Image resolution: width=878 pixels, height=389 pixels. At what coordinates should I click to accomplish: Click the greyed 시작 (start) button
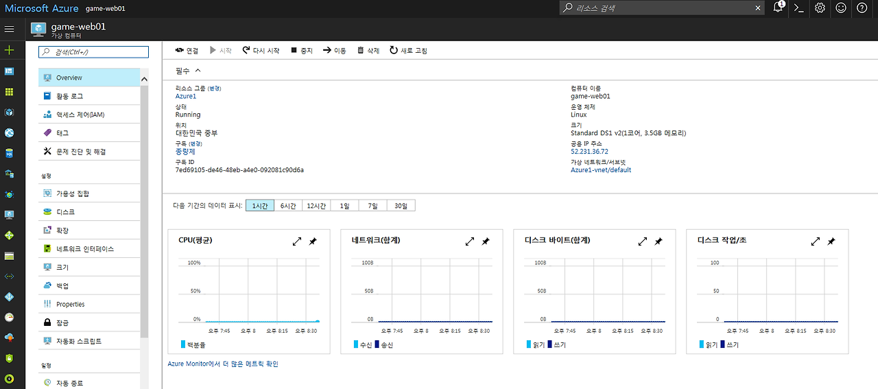click(x=221, y=51)
